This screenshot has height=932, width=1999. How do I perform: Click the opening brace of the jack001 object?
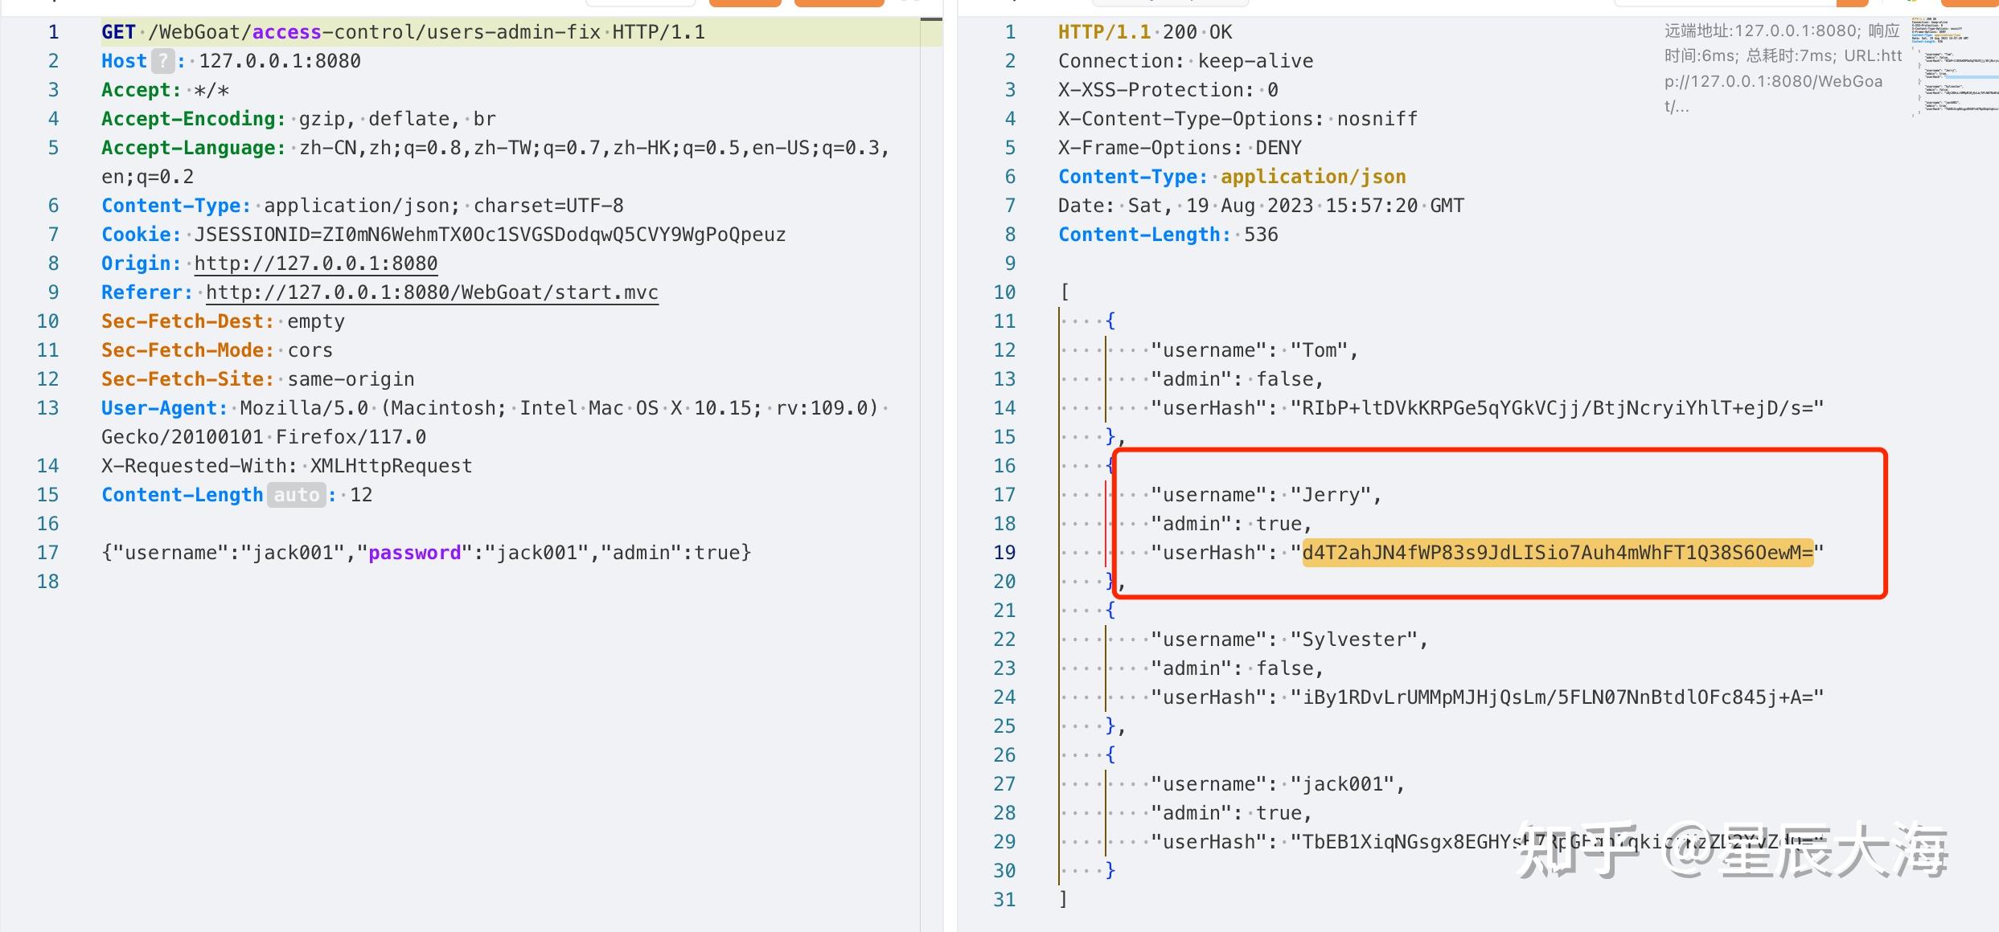pos(1110,755)
